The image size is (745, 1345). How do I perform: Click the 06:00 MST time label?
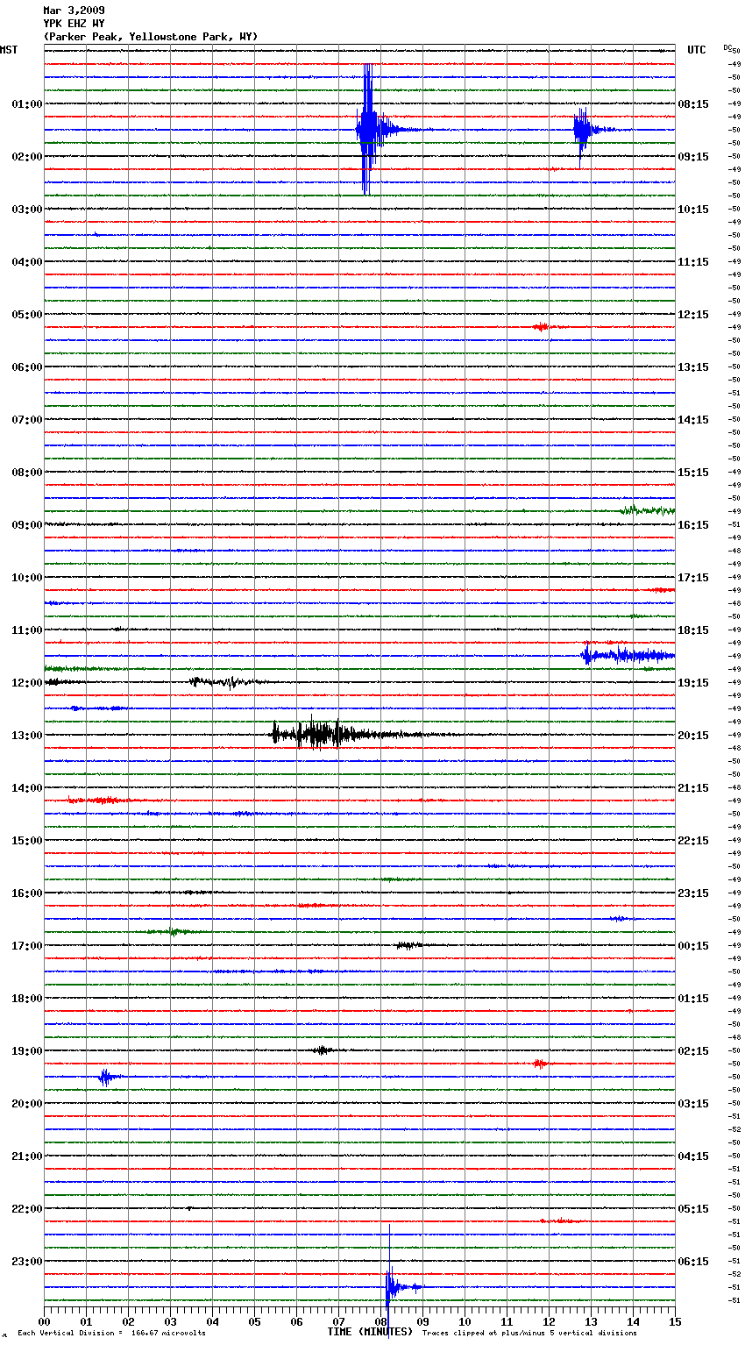(27, 367)
